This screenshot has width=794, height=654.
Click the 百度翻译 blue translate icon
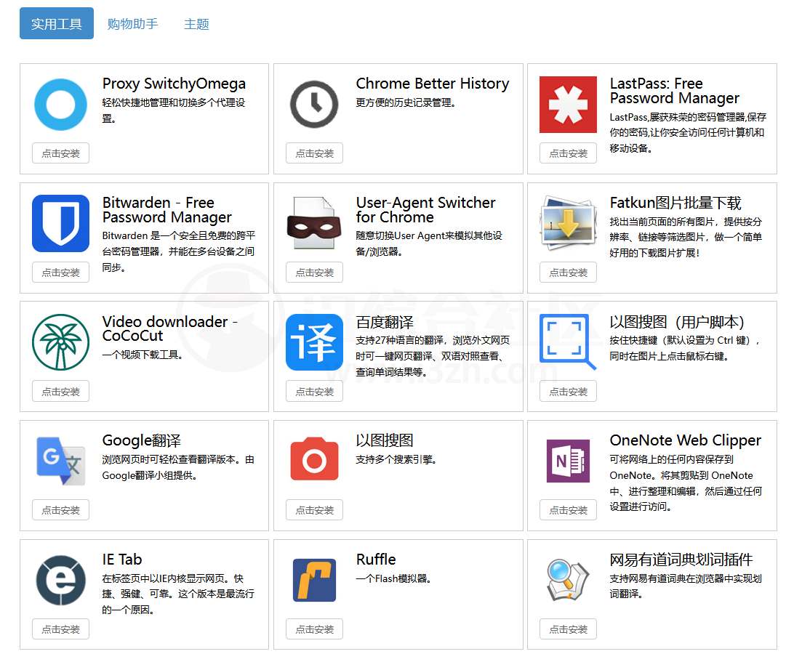tap(314, 342)
